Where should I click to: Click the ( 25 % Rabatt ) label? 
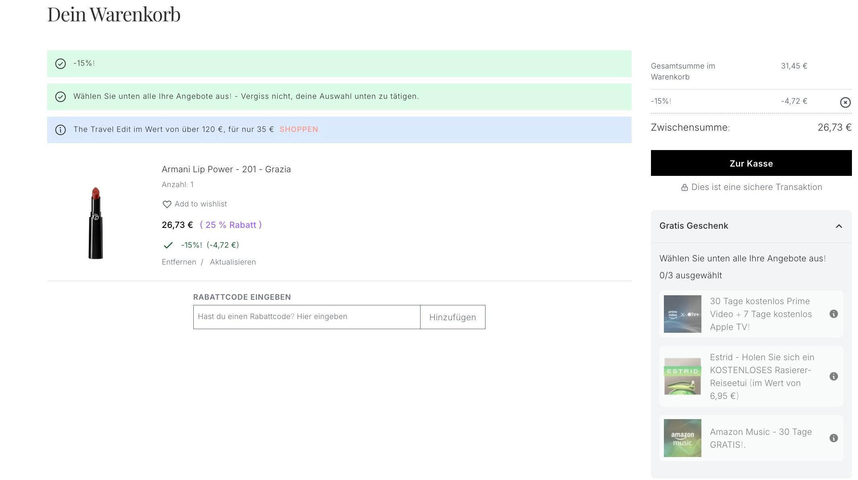(231, 225)
